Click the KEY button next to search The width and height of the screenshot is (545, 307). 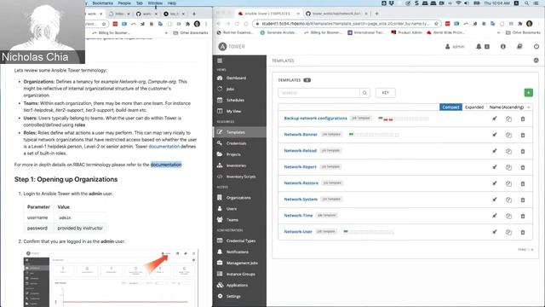point(385,93)
